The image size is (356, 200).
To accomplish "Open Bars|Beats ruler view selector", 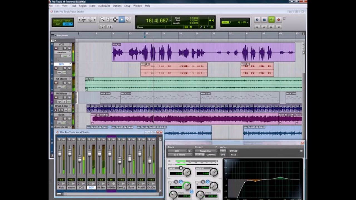I will point(53,36).
